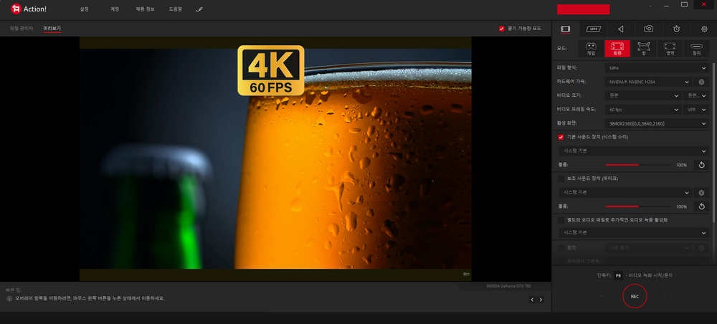The image size is (717, 324).
Task: Select the 영역 (region) recording mode
Action: click(670, 48)
